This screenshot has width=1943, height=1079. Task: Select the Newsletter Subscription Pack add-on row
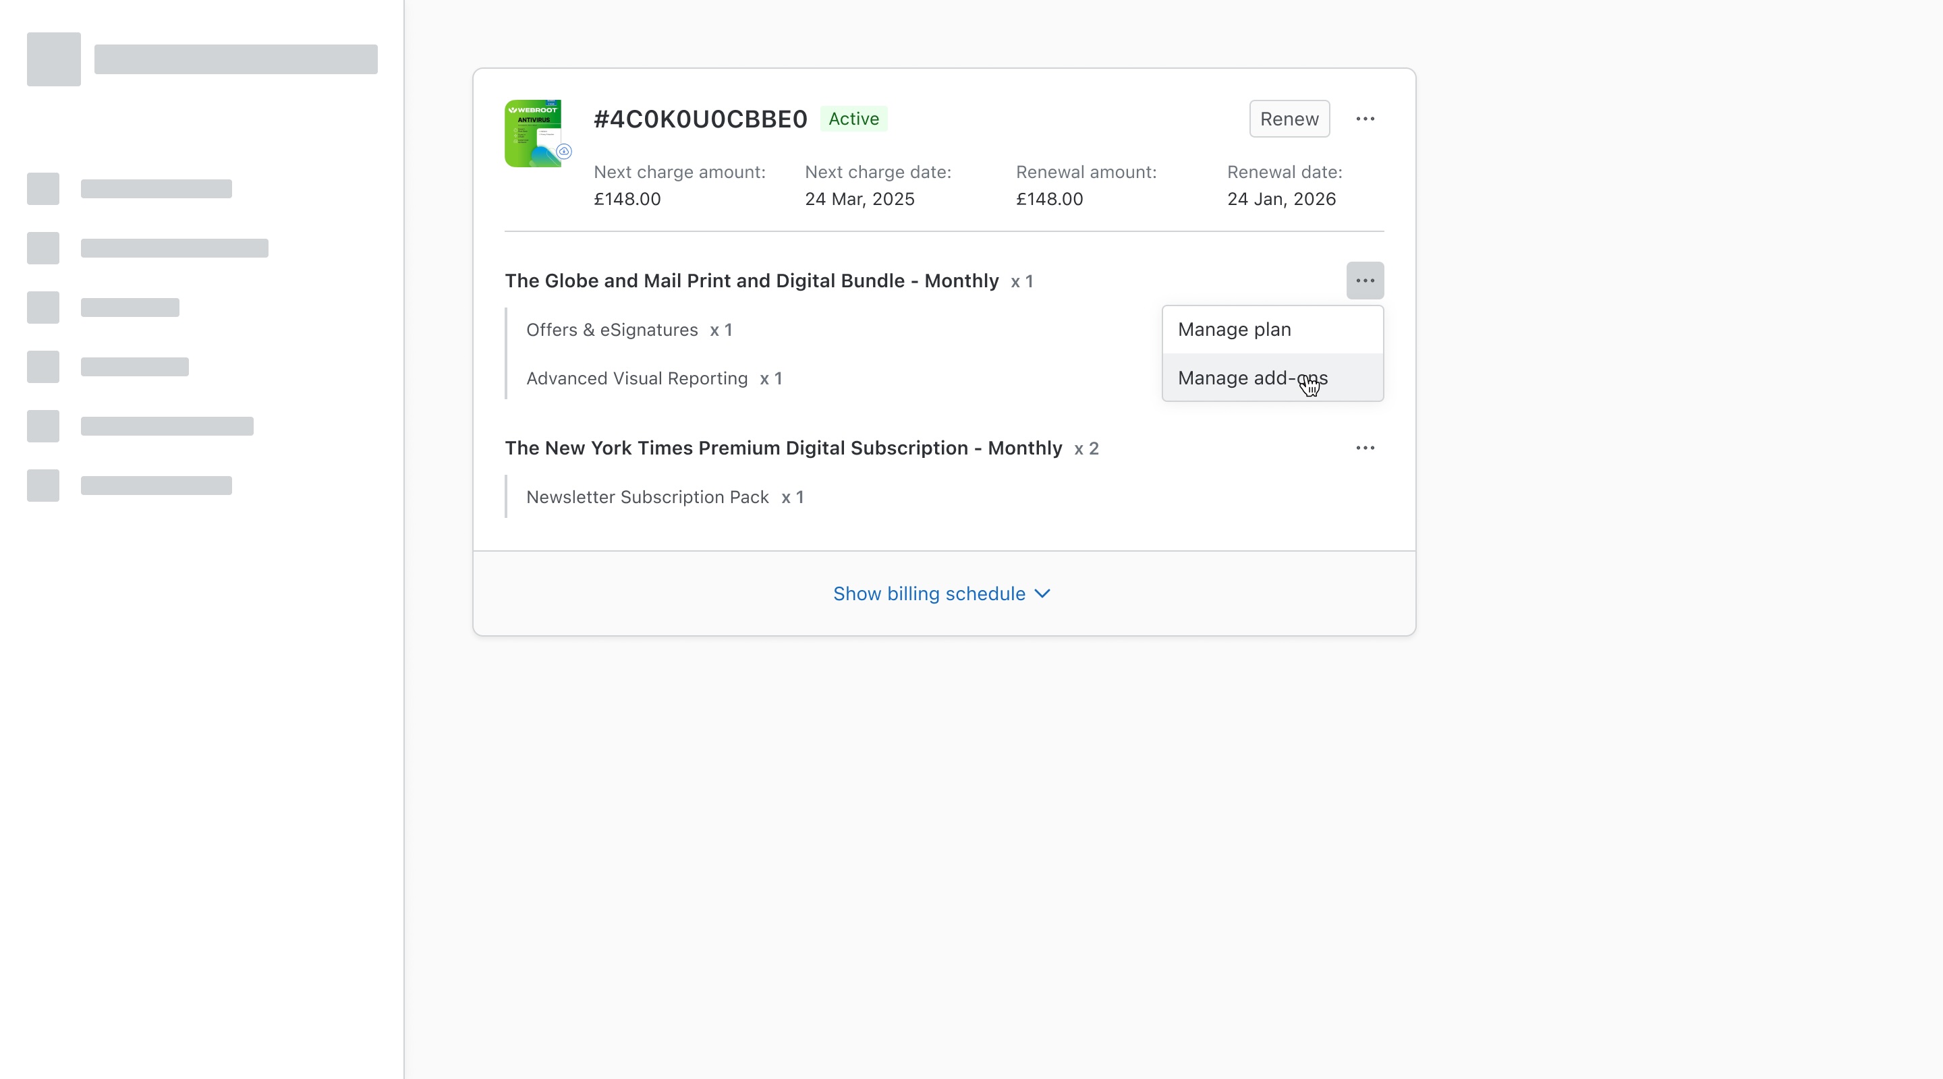click(665, 498)
